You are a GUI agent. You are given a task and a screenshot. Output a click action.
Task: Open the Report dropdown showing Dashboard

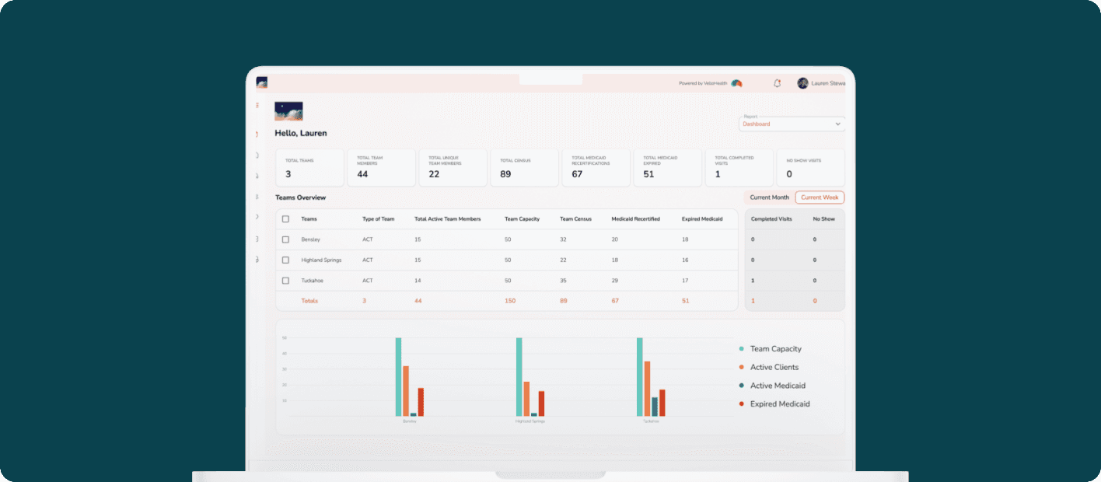tap(792, 124)
